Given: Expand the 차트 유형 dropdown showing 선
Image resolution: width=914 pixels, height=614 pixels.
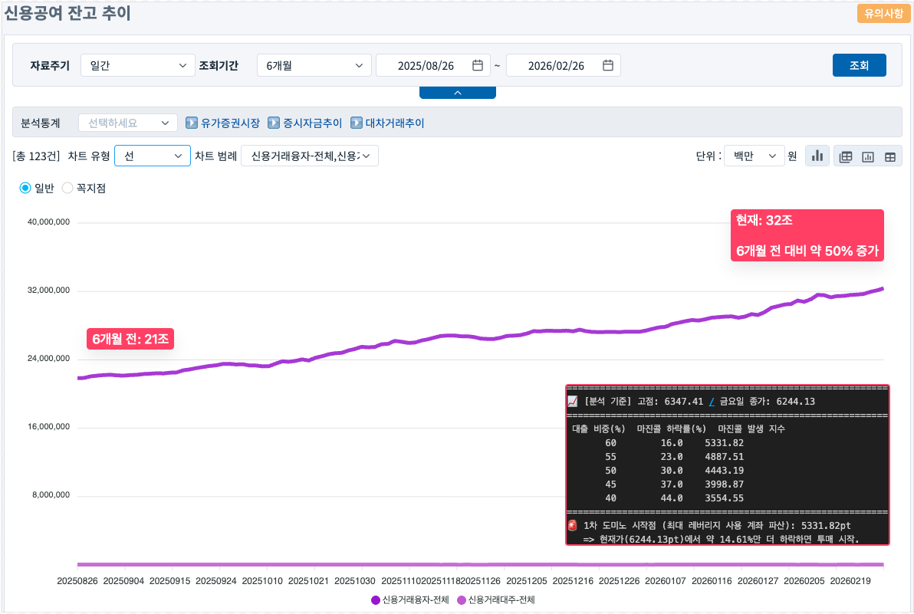Looking at the screenshot, I should click(152, 156).
